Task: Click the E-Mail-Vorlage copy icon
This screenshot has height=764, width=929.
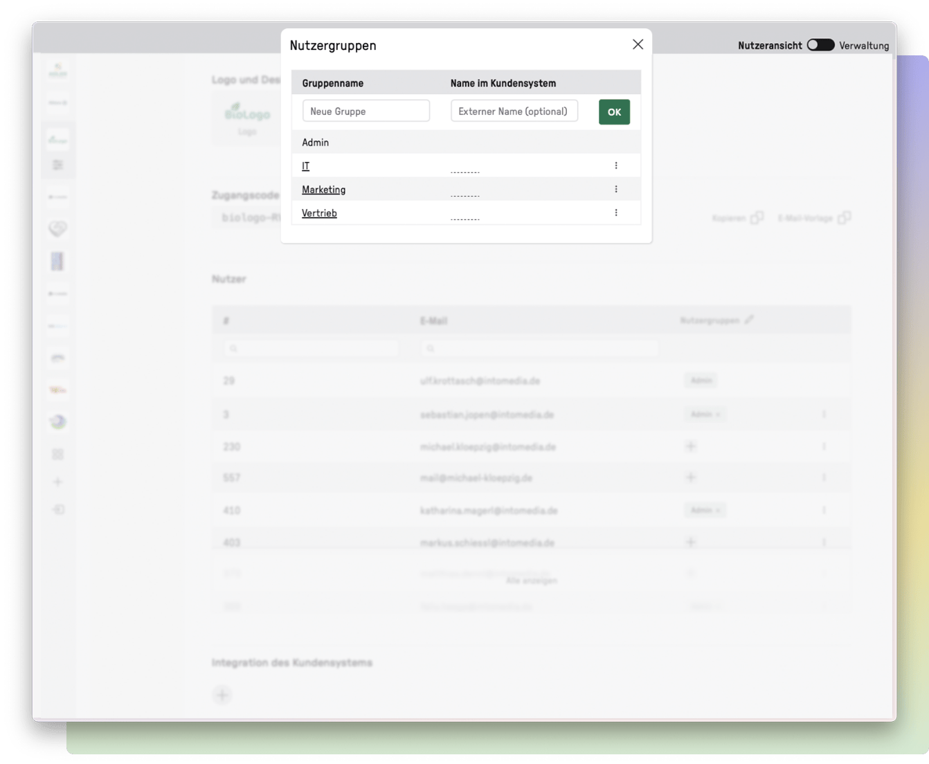Action: point(844,218)
